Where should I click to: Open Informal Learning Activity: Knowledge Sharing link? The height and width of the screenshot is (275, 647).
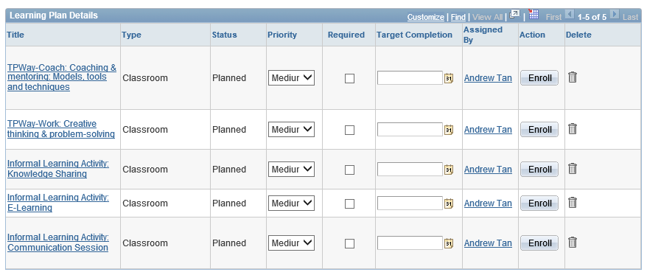(x=58, y=169)
